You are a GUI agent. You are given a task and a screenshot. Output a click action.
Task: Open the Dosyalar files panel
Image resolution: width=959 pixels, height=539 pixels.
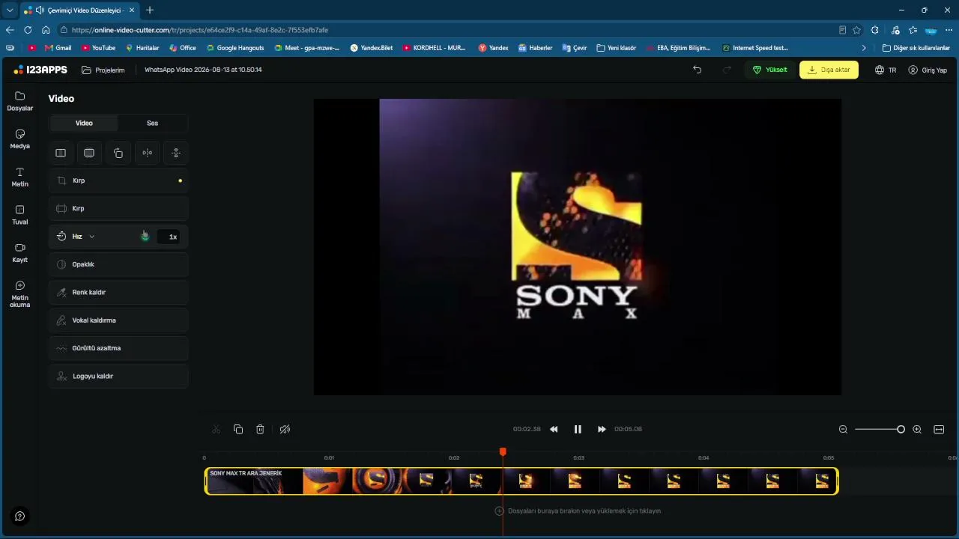20,101
